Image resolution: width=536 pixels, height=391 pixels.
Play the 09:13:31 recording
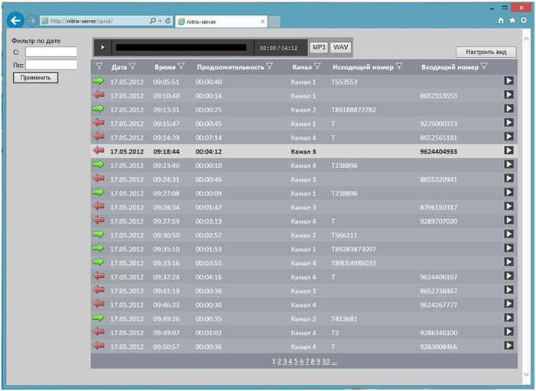tap(508, 108)
